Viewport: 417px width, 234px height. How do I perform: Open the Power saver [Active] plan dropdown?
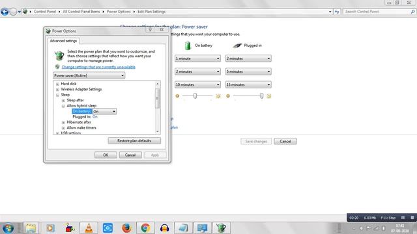[89, 75]
